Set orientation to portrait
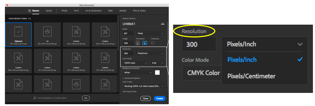Image resolution: width=315 pixels, height=106 pixels. (138, 43)
